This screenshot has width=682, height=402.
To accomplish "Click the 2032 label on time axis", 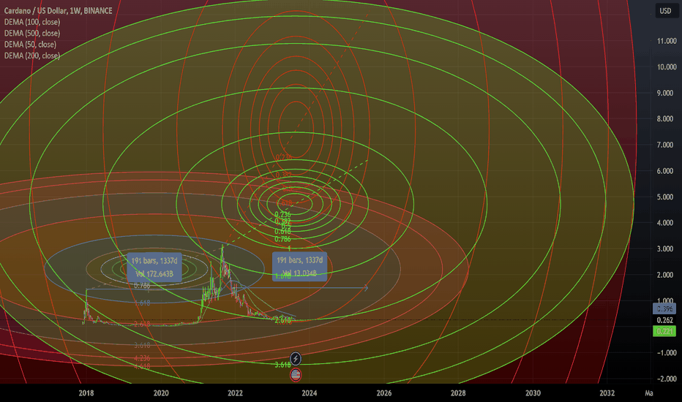I will coord(607,393).
